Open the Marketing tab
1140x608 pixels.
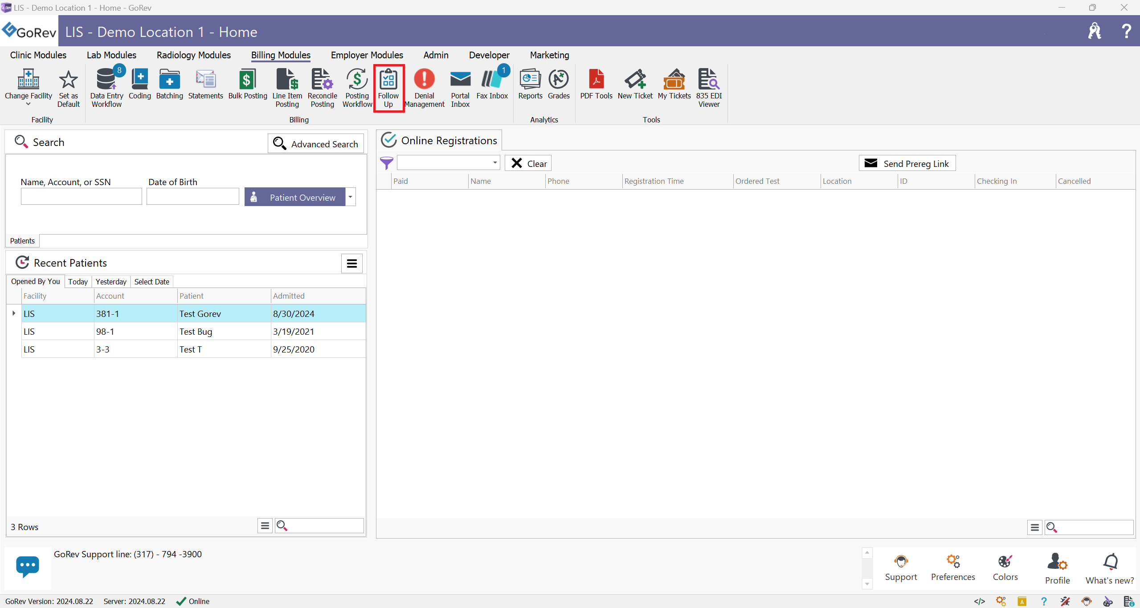pyautogui.click(x=549, y=55)
